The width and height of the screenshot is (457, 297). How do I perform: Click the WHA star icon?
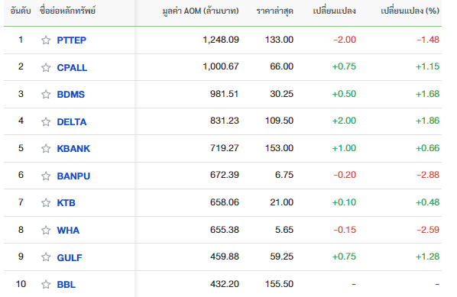(46, 231)
